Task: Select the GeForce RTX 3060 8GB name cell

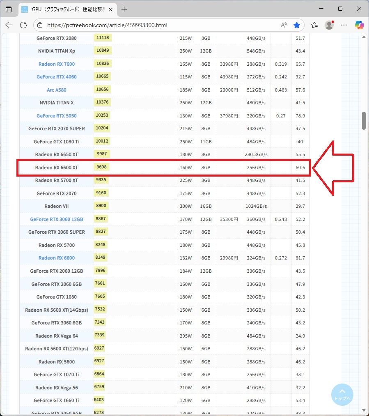Action: click(x=57, y=323)
